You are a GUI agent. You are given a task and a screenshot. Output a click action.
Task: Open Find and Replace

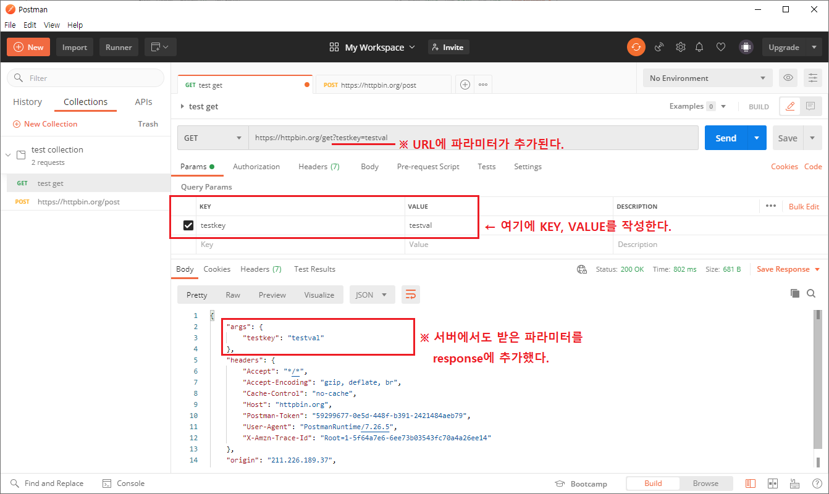(x=46, y=484)
